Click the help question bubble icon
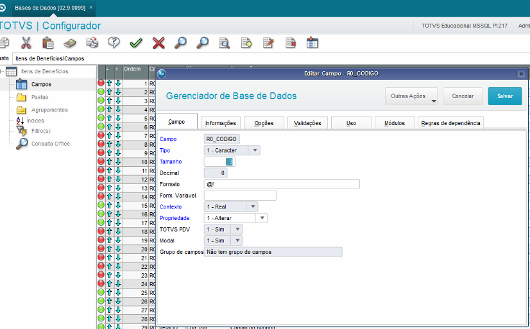 tap(114, 42)
